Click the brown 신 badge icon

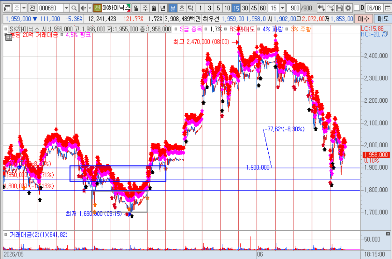pyautogui.click(x=97, y=8)
